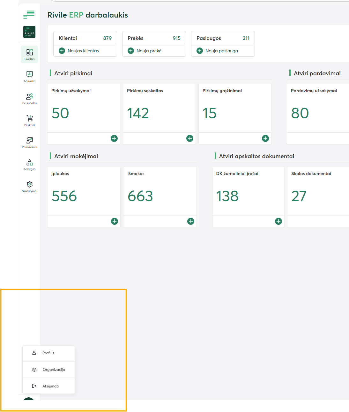The width and height of the screenshot is (349, 412).
Task: Open Nustatymai settings section
Action: [29, 187]
